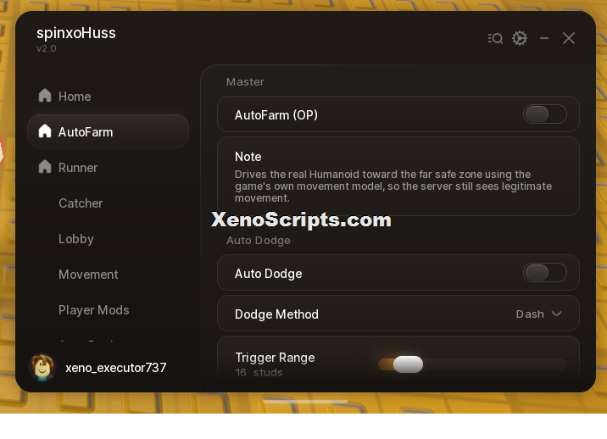607x439 pixels.
Task: Switch to the Movement tab
Action: (x=88, y=275)
